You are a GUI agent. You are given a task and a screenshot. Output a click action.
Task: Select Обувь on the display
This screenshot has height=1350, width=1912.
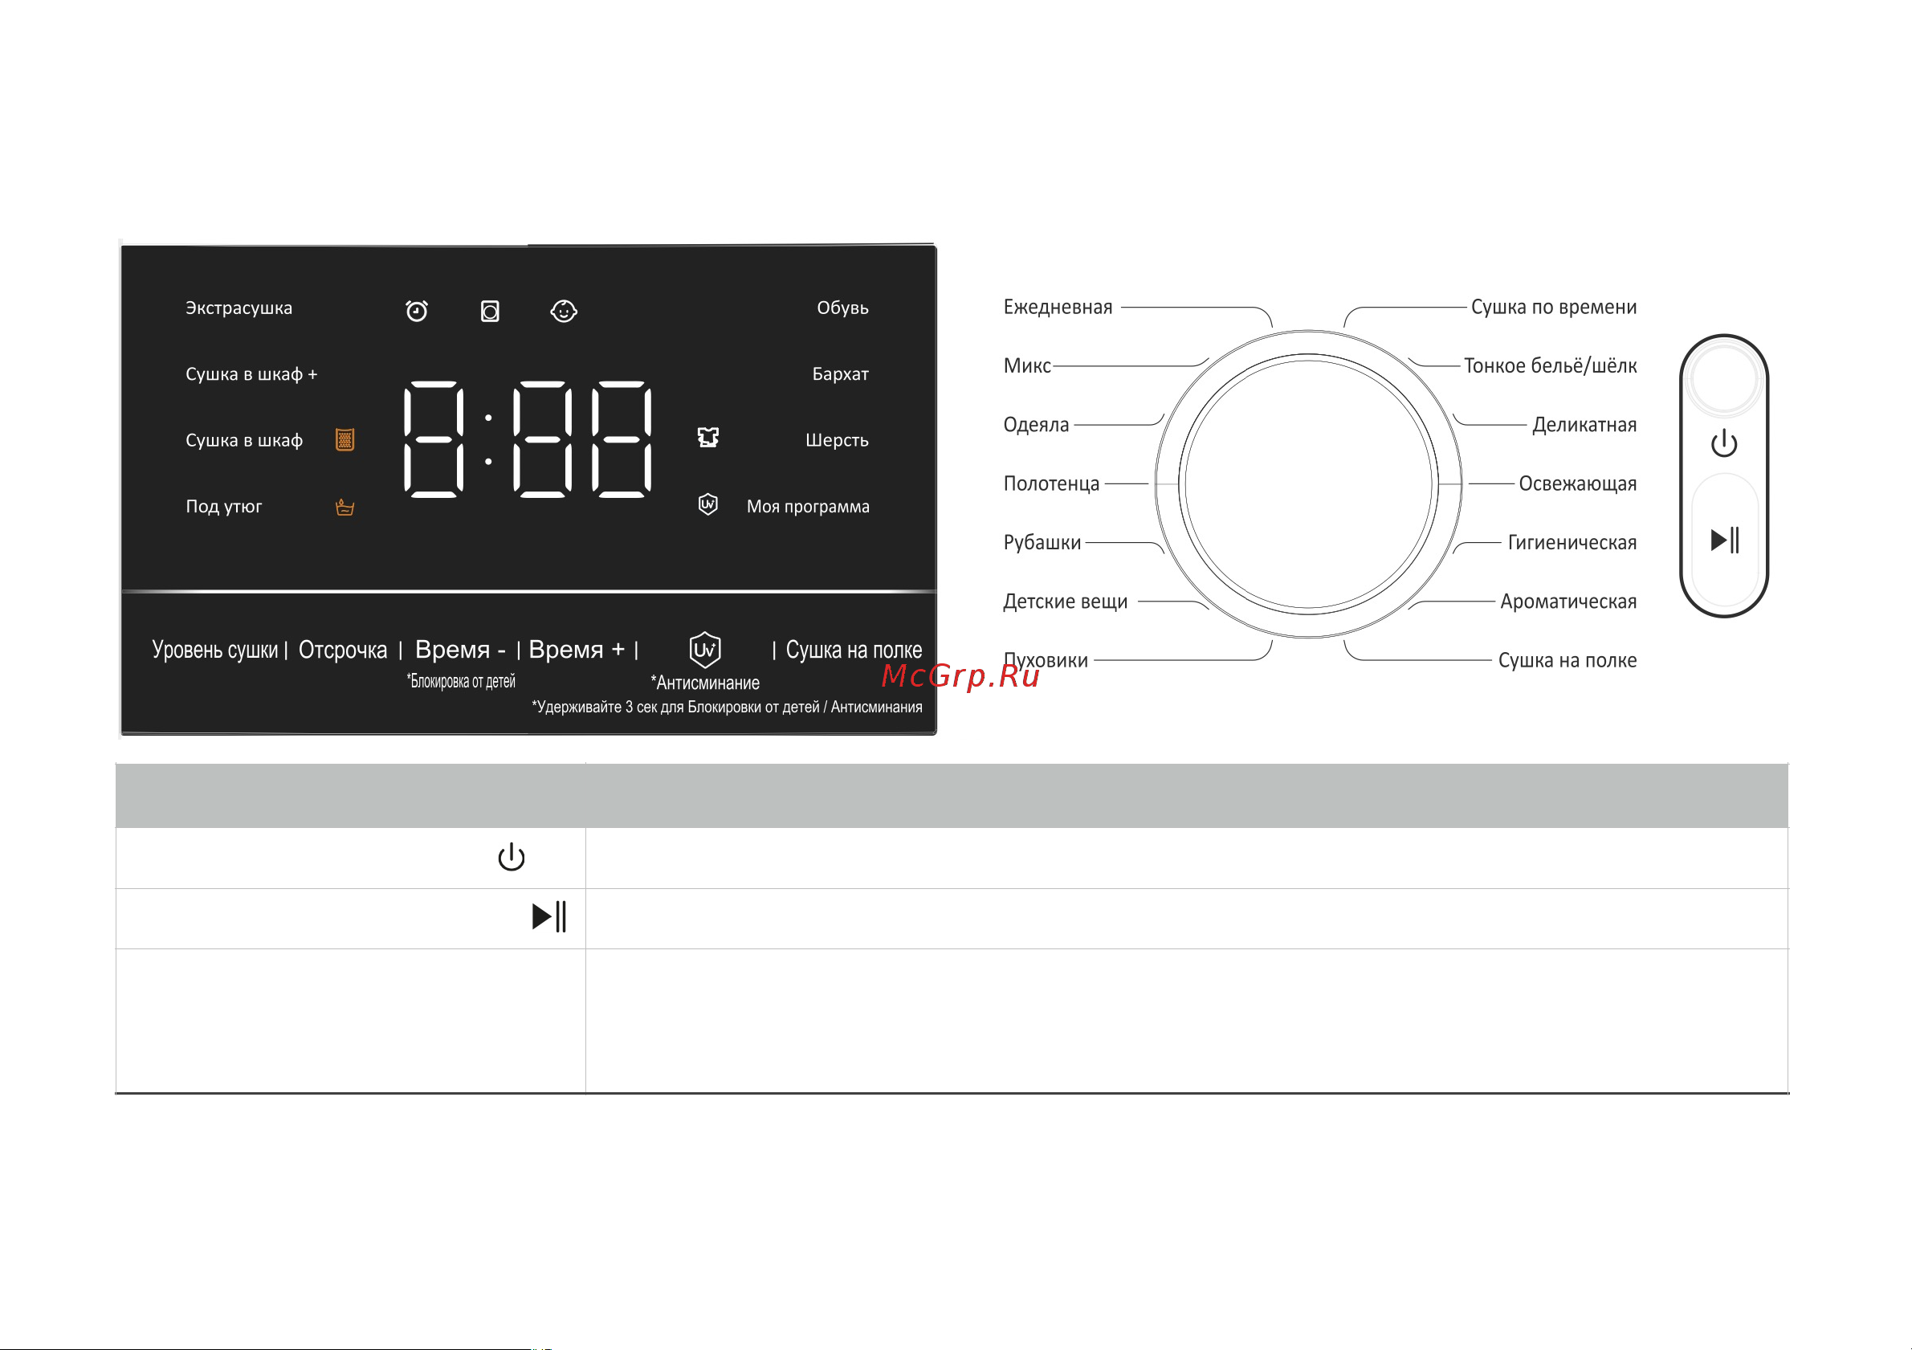point(842,308)
